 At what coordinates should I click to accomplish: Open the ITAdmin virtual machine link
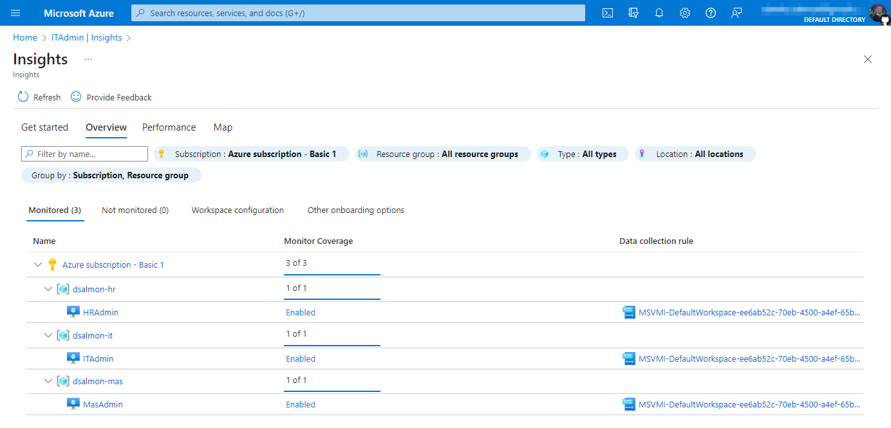coord(98,358)
